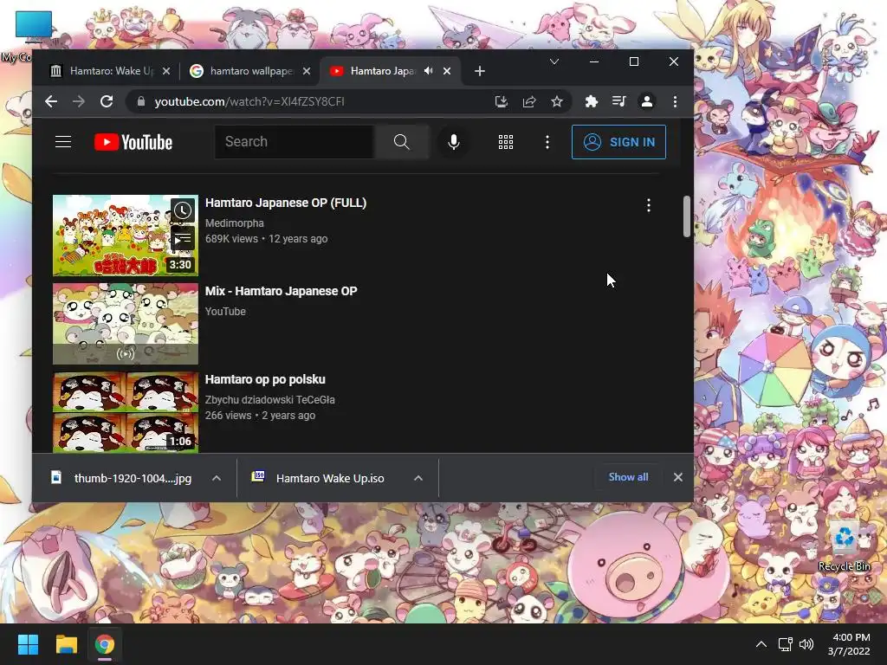887x665 pixels.
Task: Go to the YouTube home logo
Action: [133, 142]
